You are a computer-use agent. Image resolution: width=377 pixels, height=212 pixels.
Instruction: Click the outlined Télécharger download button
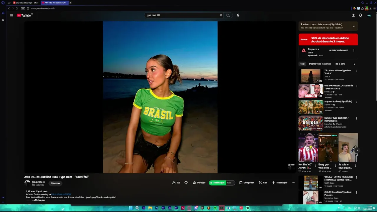(280, 183)
